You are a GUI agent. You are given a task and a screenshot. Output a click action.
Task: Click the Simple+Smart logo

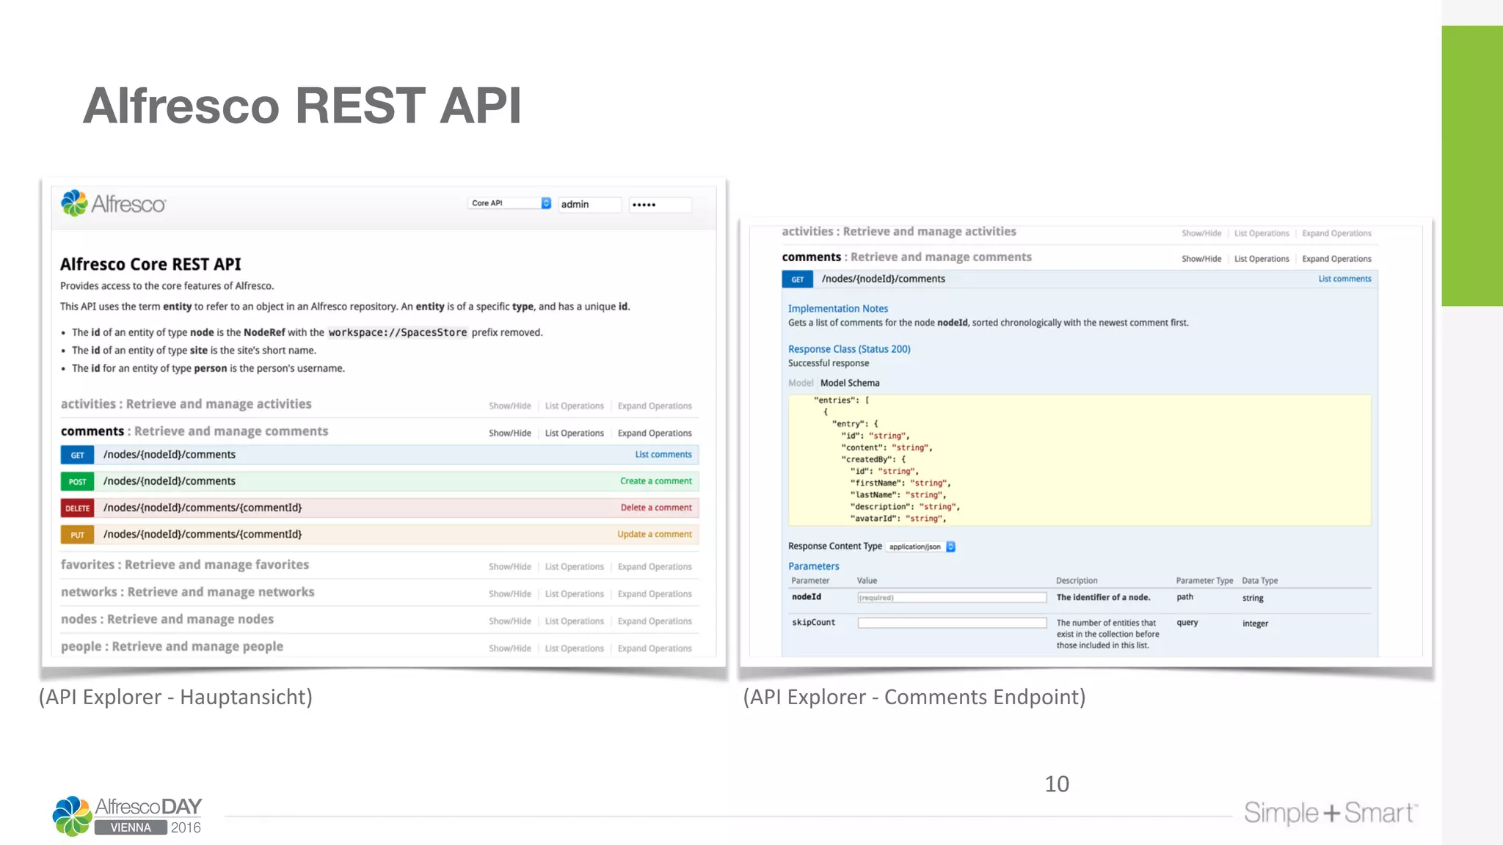(x=1331, y=813)
